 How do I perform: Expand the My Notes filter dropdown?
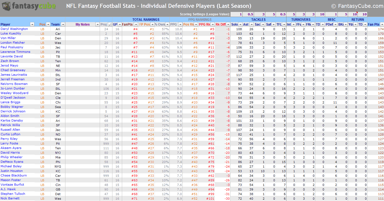[x=98, y=25]
